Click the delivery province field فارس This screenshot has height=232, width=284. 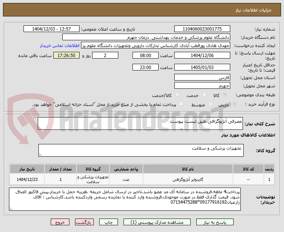point(202,78)
